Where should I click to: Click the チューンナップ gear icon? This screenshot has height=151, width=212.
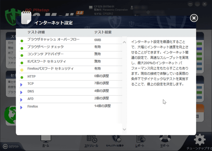tap(200, 140)
